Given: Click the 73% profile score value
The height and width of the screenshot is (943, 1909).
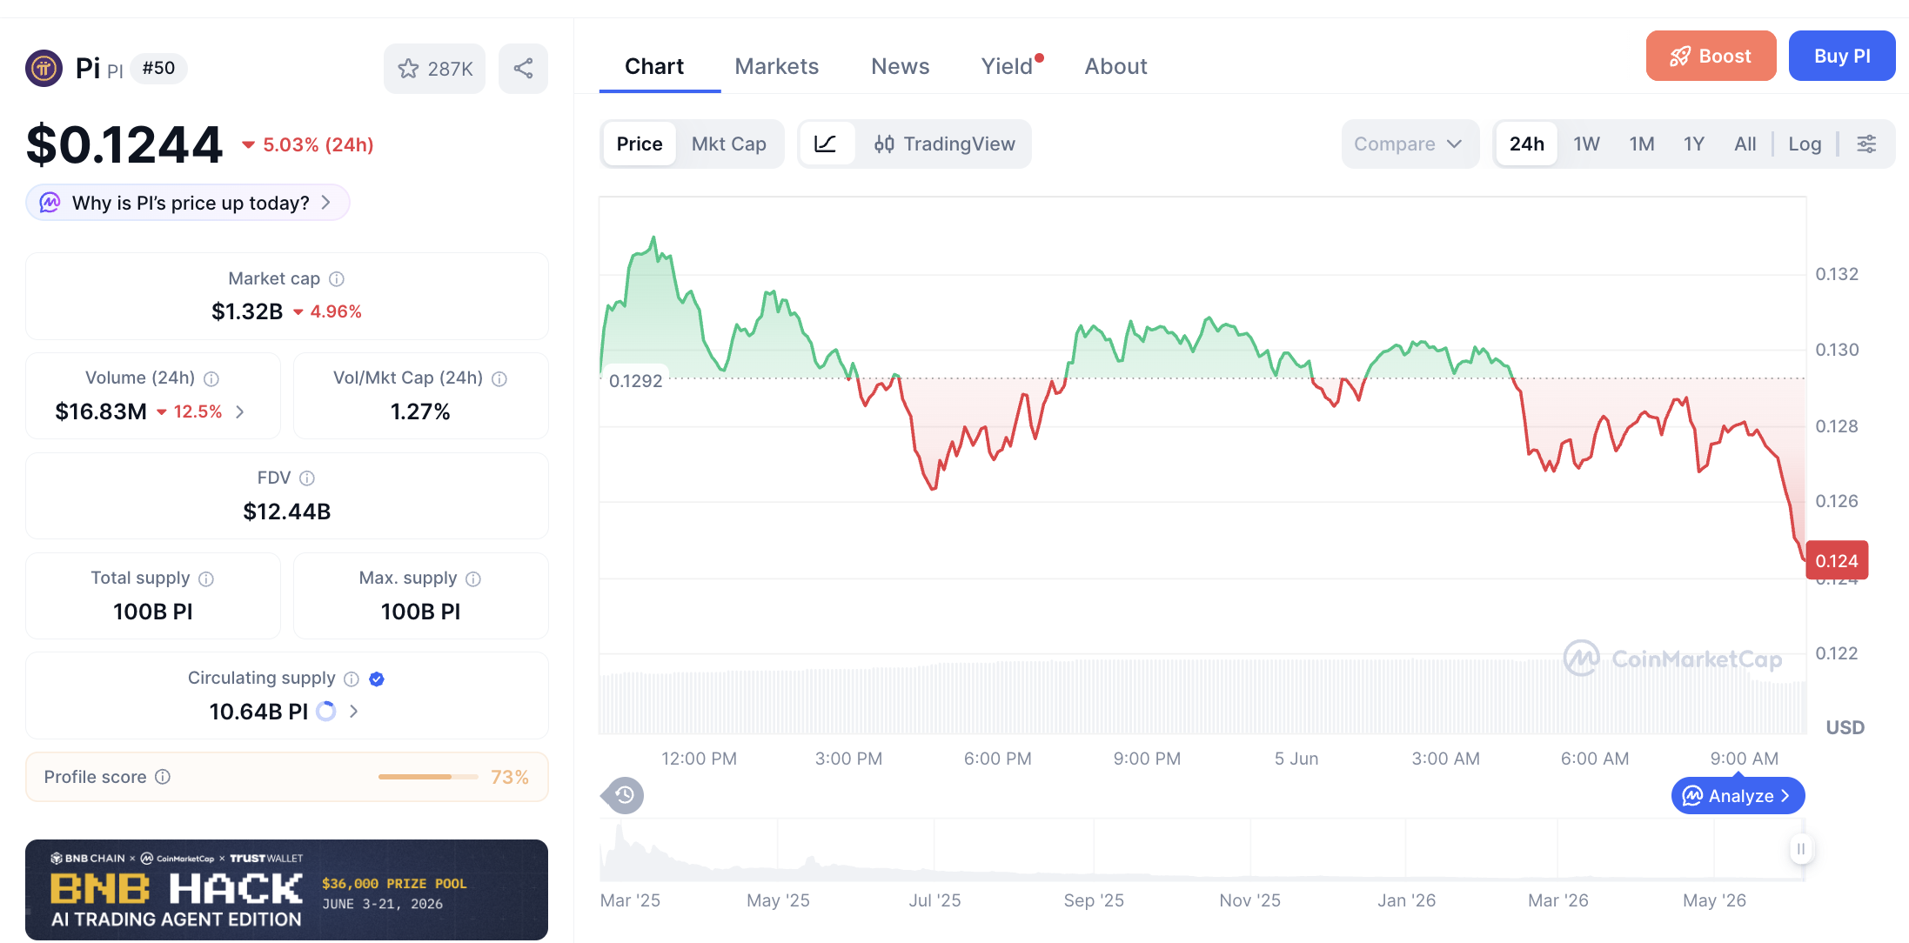Looking at the screenshot, I should pos(510,777).
